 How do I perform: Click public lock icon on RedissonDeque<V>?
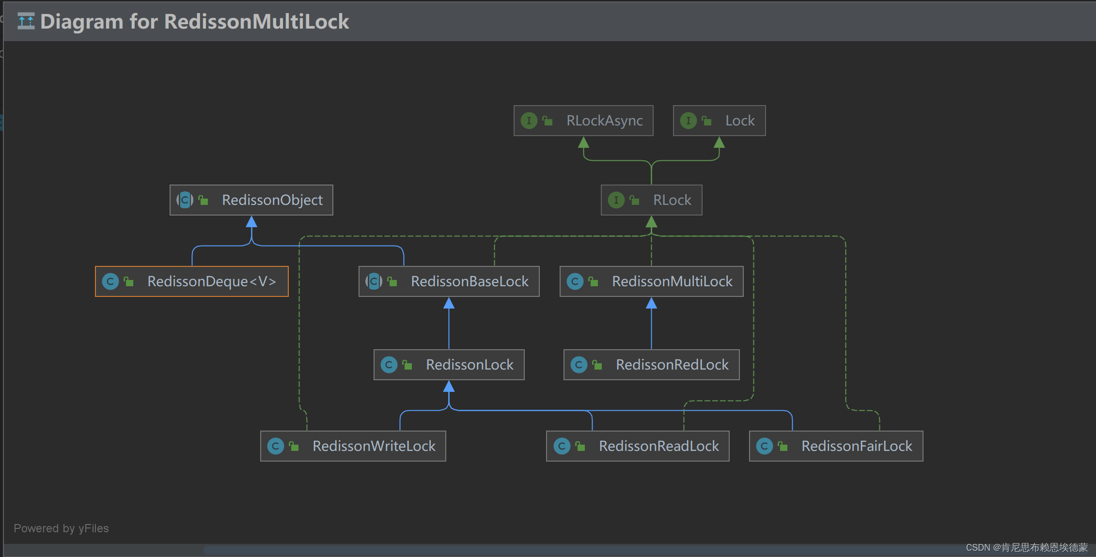tap(129, 281)
